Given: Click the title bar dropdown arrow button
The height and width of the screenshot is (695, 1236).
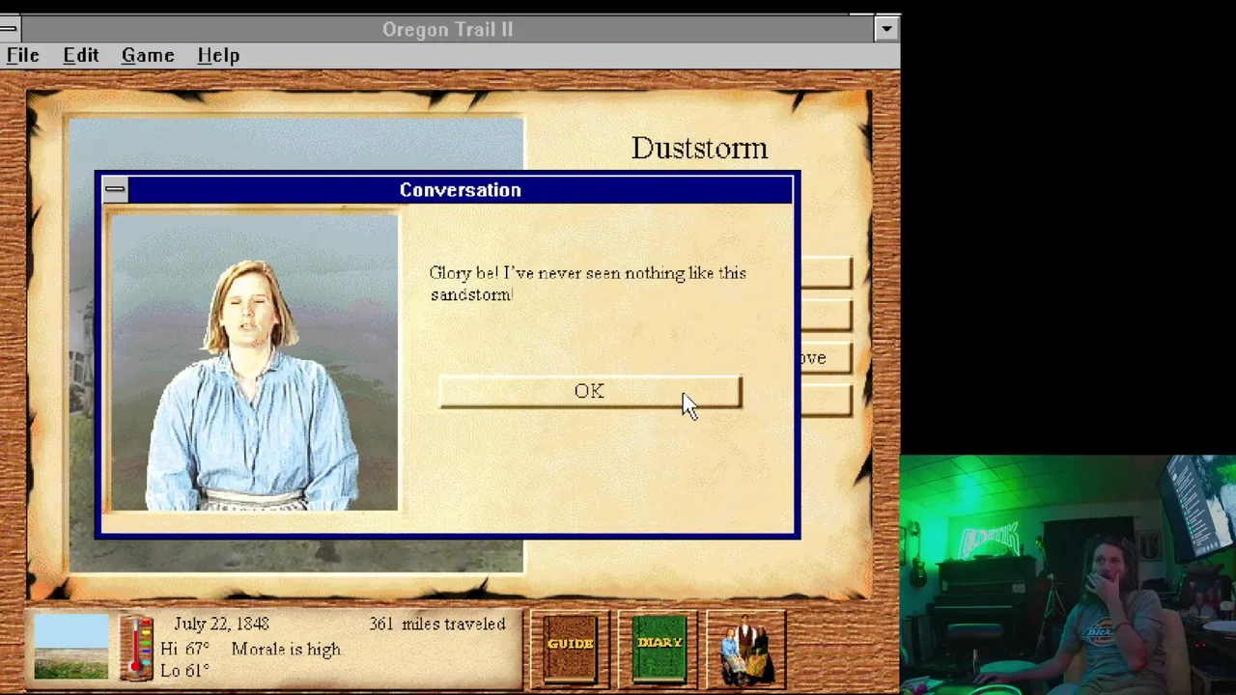Looking at the screenshot, I should 886,29.
